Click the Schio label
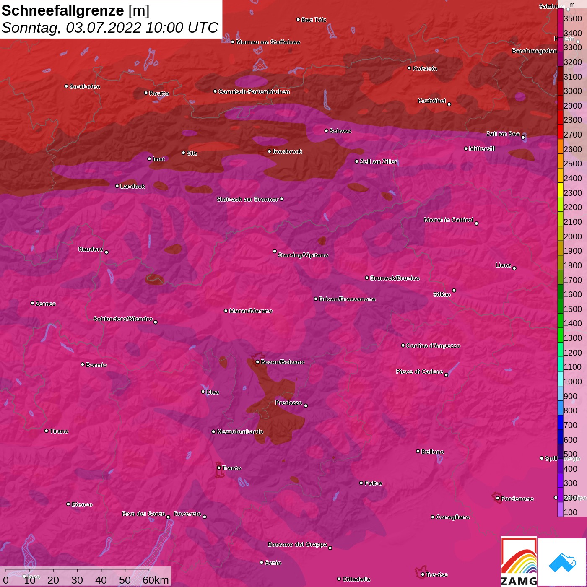587x587 pixels. point(273,563)
